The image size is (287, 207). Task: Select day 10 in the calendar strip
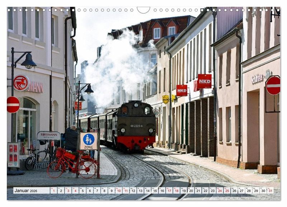(x=119, y=190)
